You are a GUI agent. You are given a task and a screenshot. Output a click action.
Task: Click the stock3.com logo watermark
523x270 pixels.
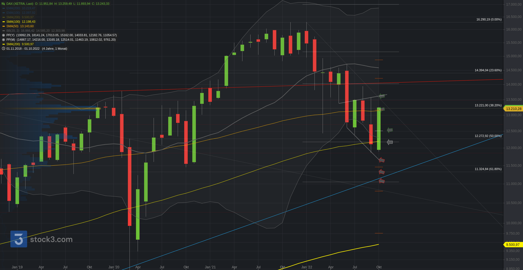41,239
